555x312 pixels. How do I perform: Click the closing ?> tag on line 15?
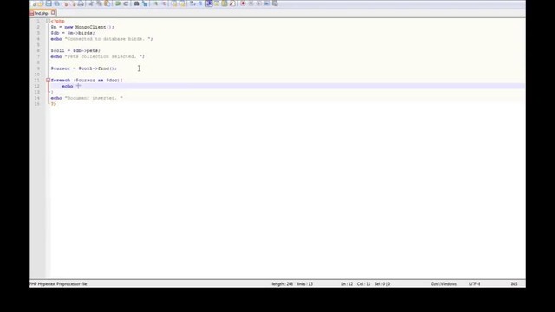tap(54, 104)
